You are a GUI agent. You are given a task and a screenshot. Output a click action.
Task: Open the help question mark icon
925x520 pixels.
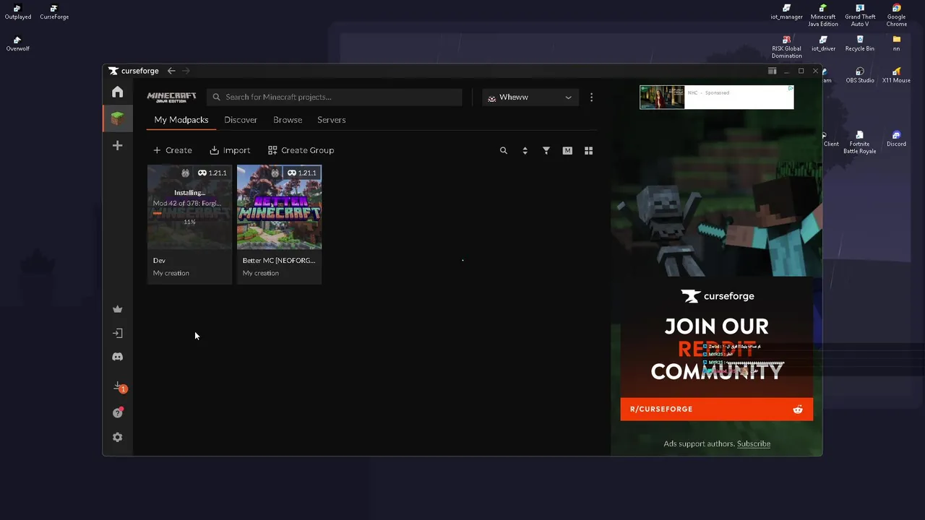click(117, 413)
